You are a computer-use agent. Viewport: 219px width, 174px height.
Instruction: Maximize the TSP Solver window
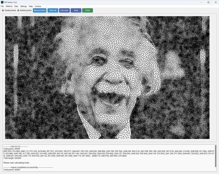click(x=208, y=2)
